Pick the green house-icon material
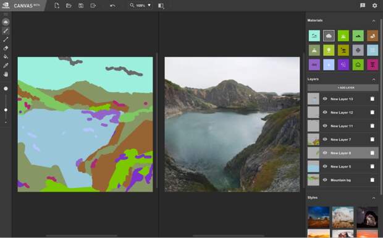Screen dimensions: 383x238 coord(358,65)
